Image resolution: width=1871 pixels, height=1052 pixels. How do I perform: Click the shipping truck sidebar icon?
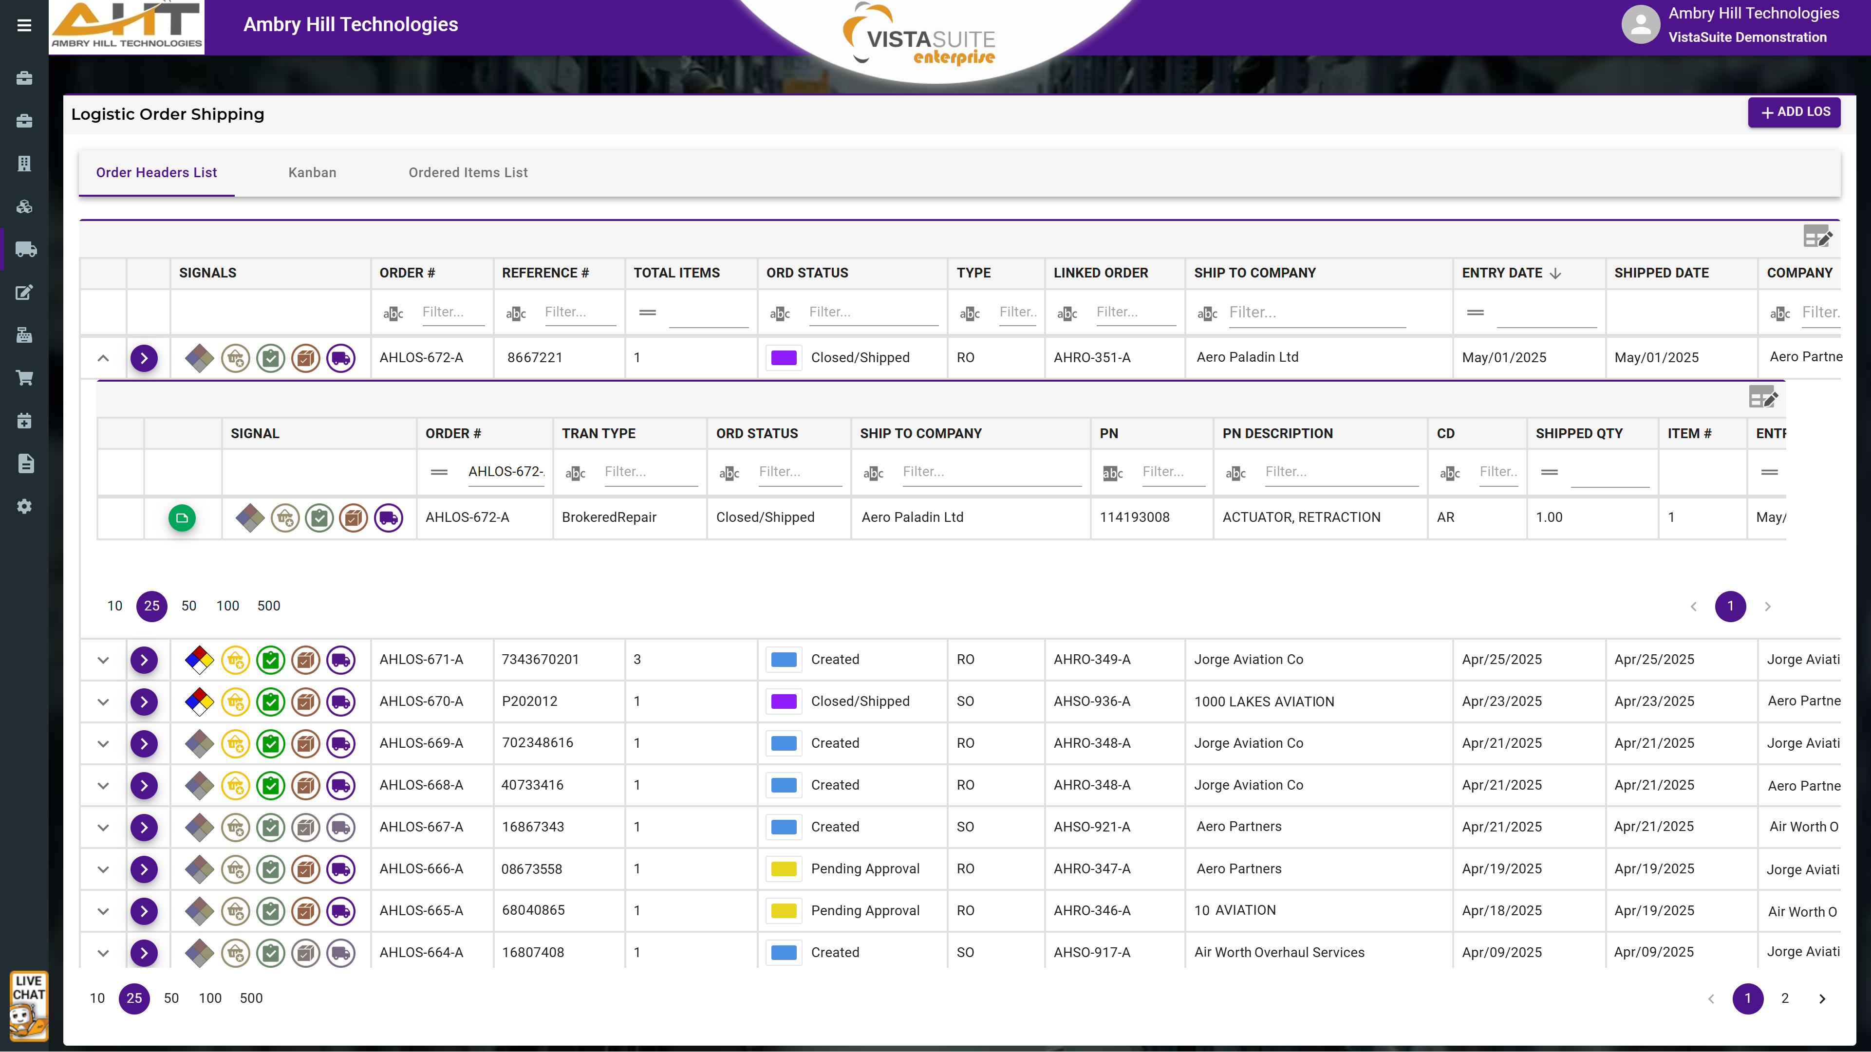25,250
